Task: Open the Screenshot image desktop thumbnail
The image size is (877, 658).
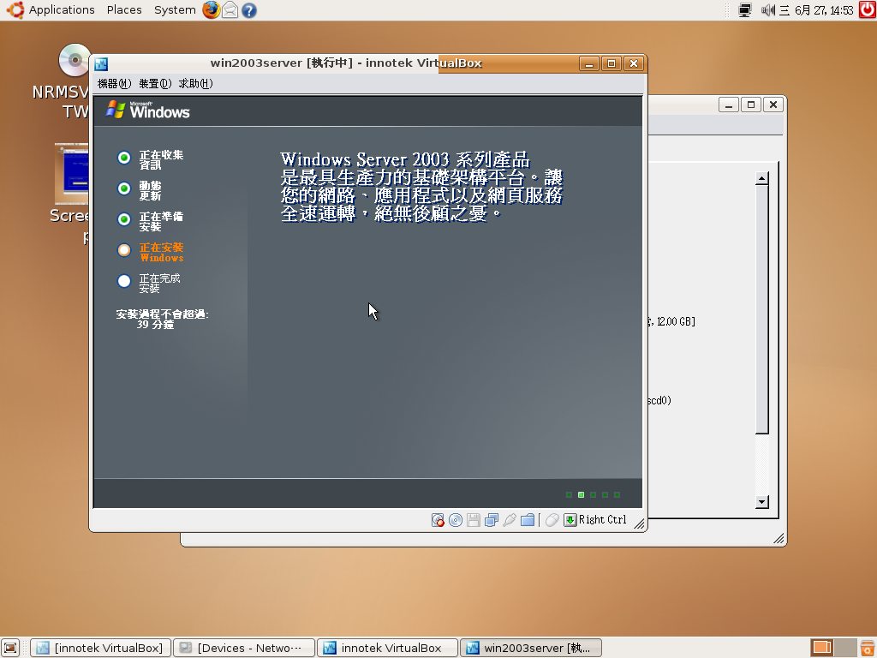Action: click(71, 174)
